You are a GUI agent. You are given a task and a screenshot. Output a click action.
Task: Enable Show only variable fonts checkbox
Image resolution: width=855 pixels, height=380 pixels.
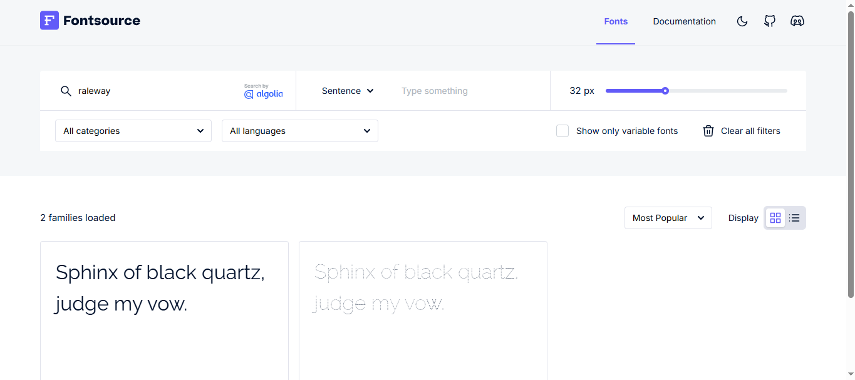point(562,131)
